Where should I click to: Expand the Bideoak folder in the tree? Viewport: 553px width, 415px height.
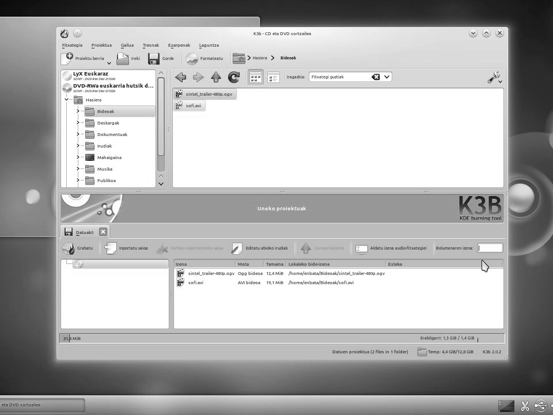(x=78, y=111)
